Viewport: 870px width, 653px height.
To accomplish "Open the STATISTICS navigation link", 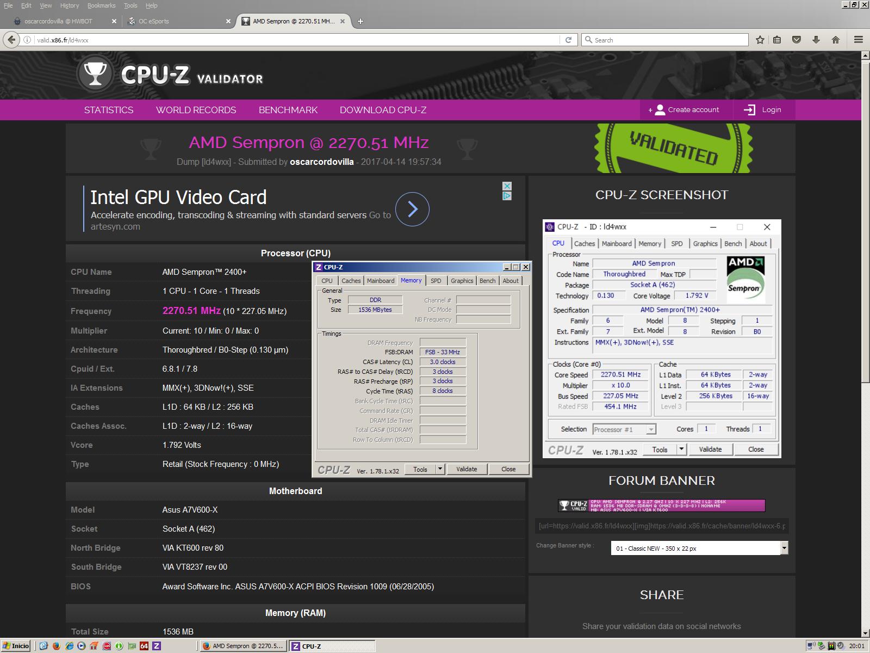I will pyautogui.click(x=109, y=110).
